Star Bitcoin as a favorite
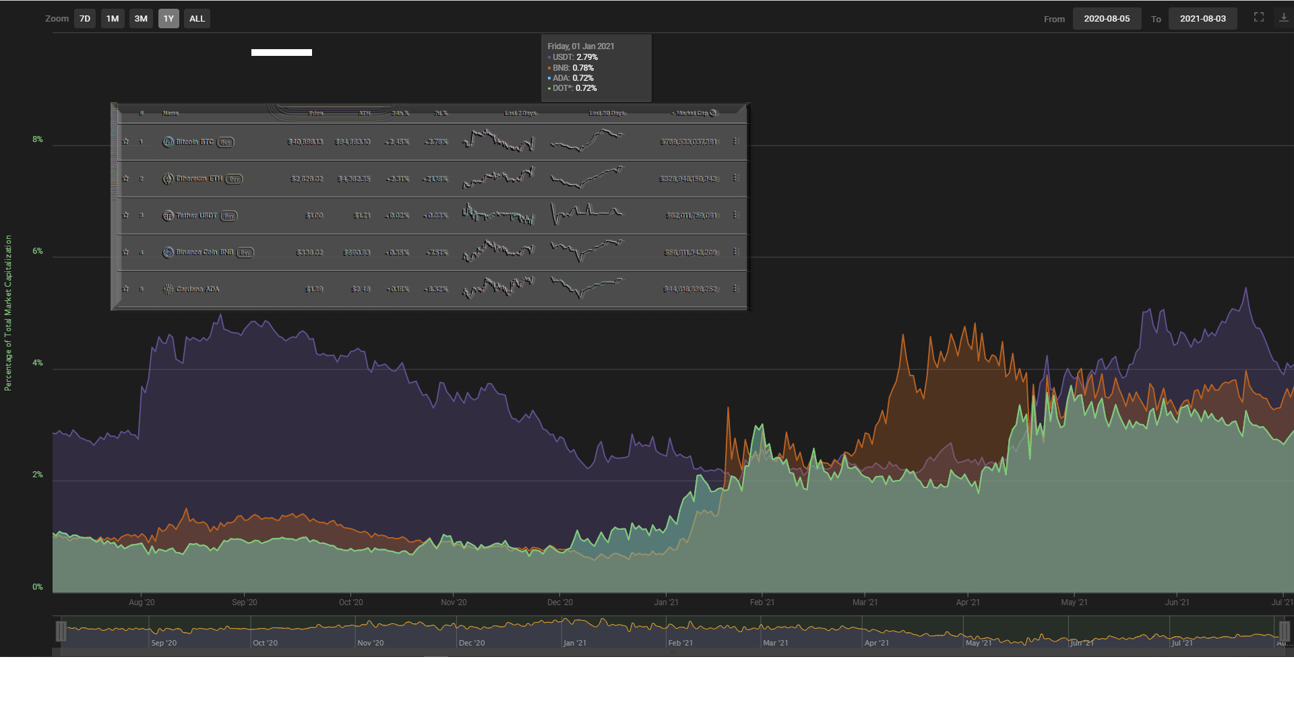The image size is (1294, 727). coord(125,142)
